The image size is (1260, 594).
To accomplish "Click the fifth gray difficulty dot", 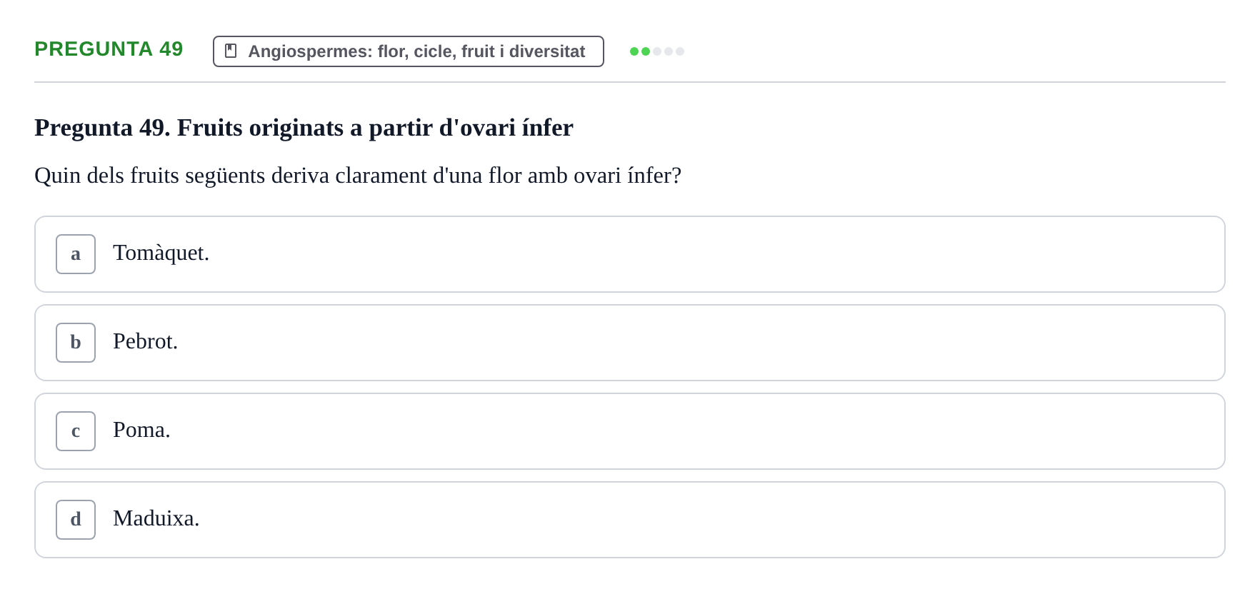I will pyautogui.click(x=680, y=51).
